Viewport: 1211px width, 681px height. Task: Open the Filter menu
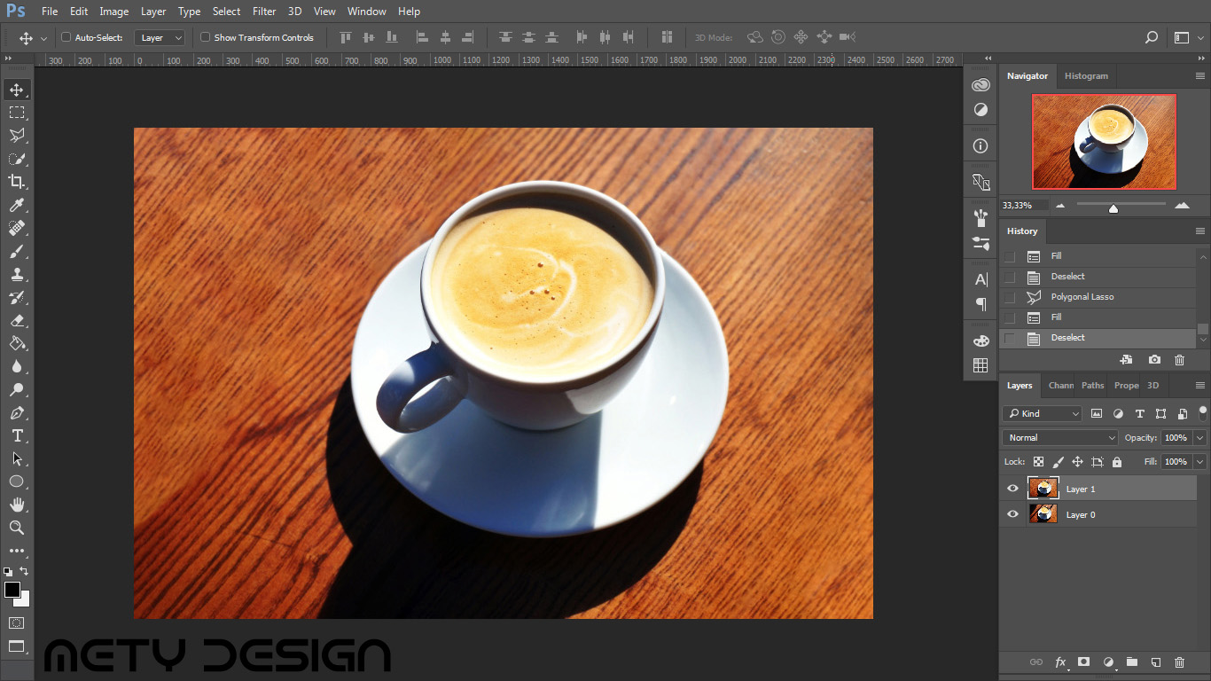pos(264,12)
